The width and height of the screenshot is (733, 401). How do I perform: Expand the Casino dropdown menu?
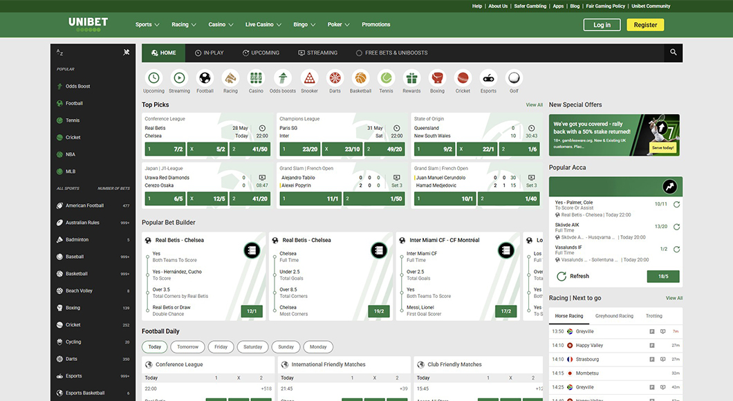[x=221, y=24]
